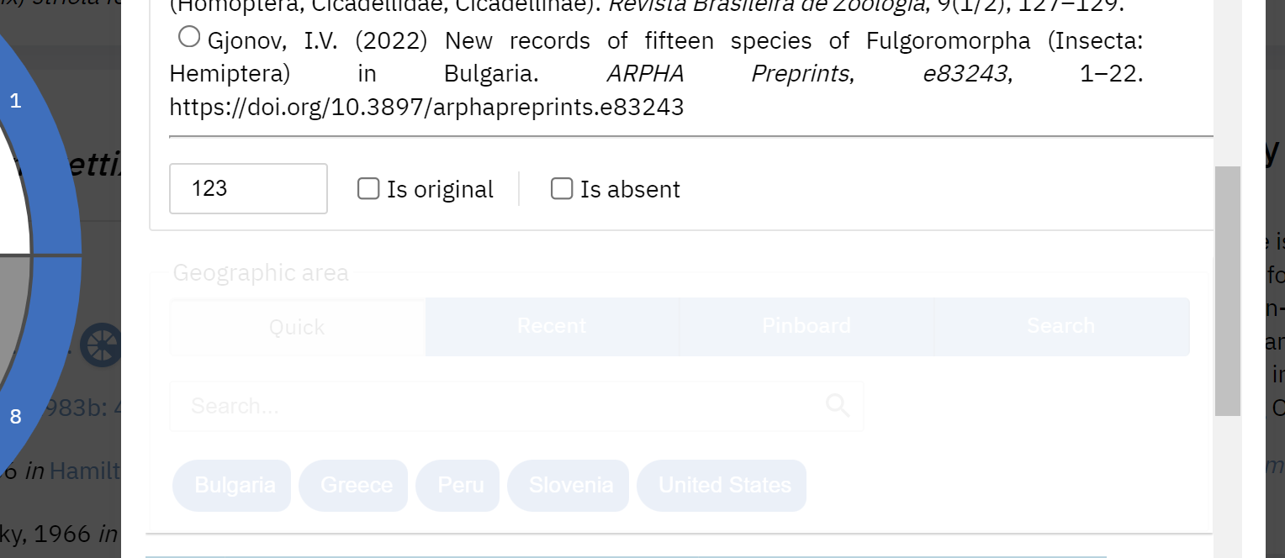The width and height of the screenshot is (1285, 558).
Task: Check the 'Is absent' checkbox
Action: click(561, 188)
